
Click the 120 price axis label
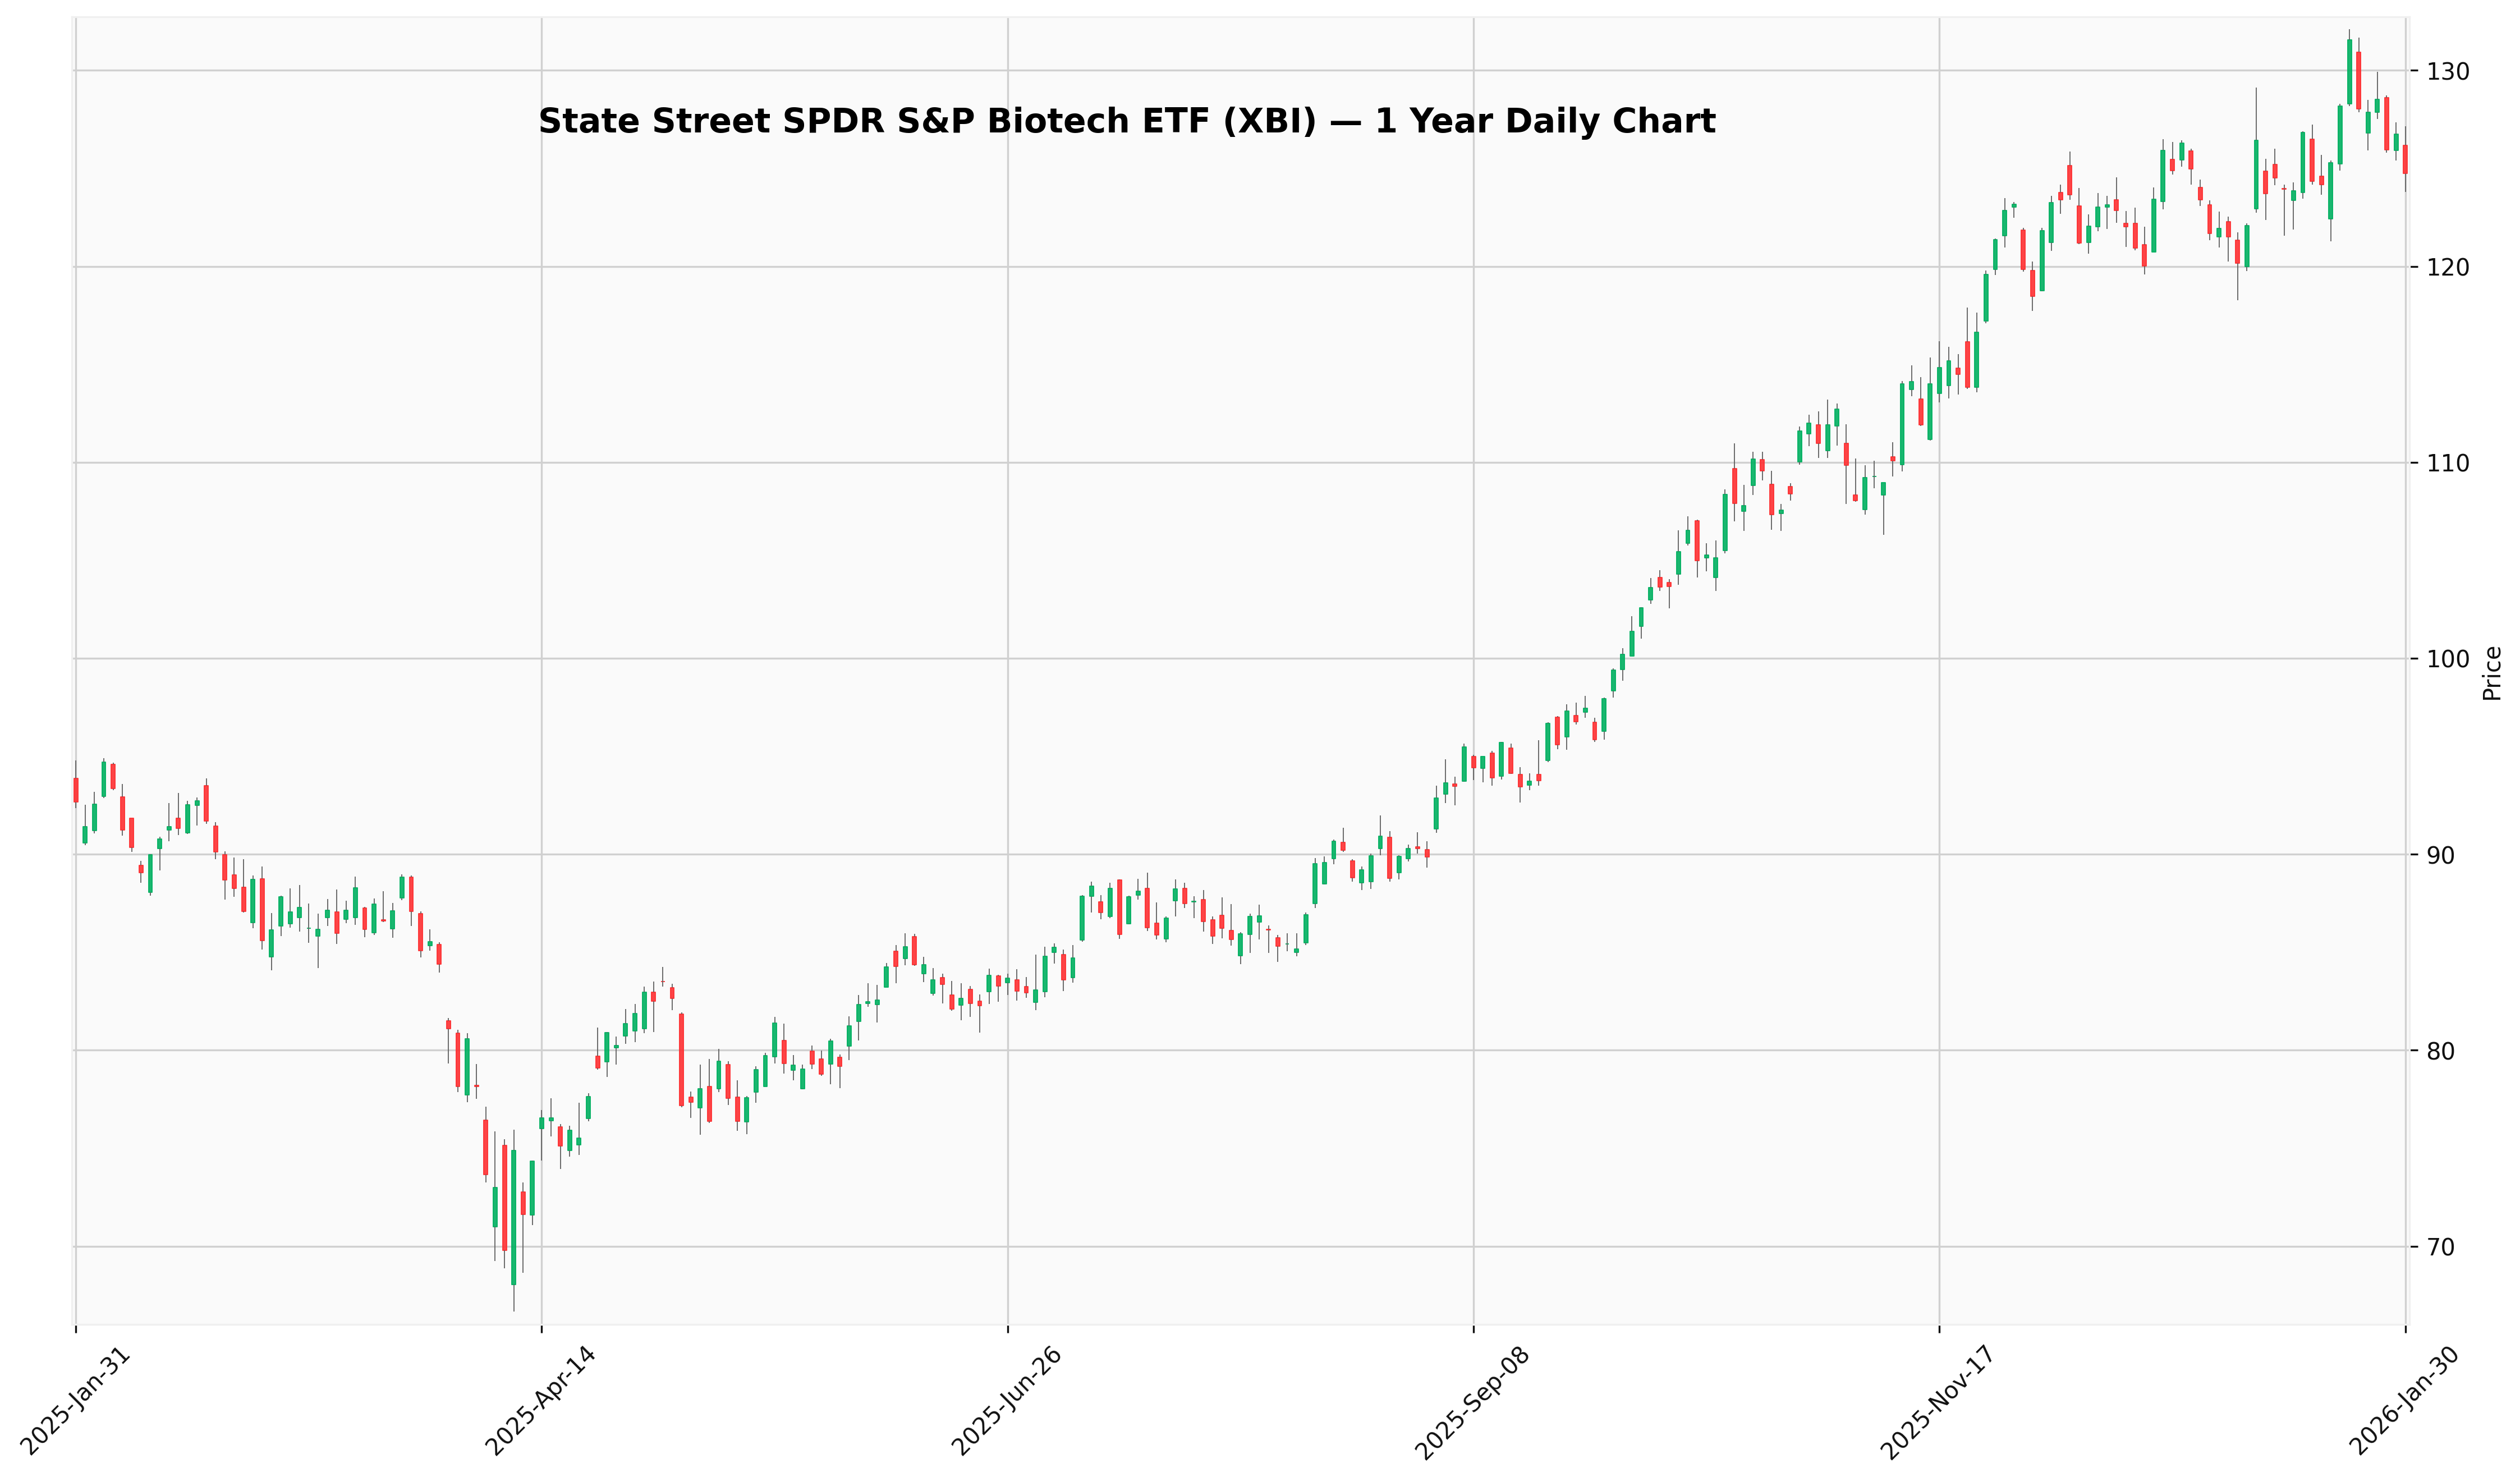[x=2448, y=267]
